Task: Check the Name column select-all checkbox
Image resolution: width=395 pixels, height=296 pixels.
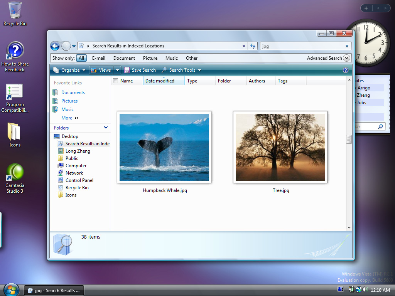Action: pyautogui.click(x=115, y=81)
